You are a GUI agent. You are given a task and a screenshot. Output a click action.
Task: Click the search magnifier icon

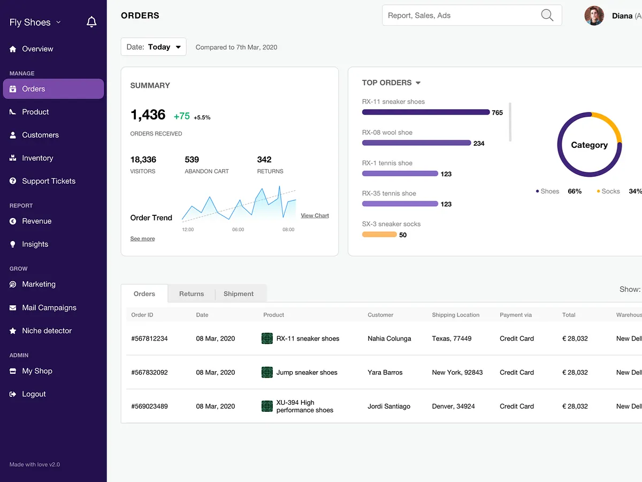[547, 16]
